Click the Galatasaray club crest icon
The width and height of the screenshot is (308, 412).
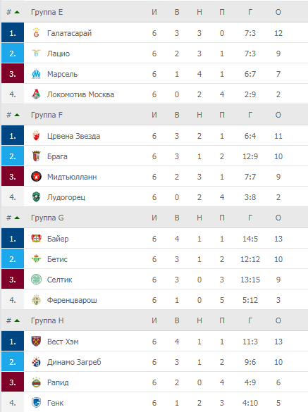pyautogui.click(x=36, y=33)
